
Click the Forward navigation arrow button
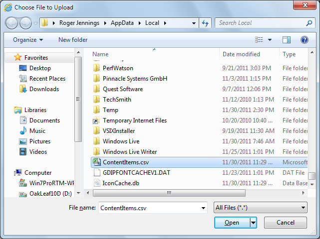(x=25, y=23)
